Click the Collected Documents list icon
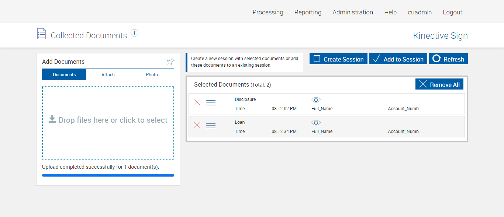 pyautogui.click(x=42, y=34)
